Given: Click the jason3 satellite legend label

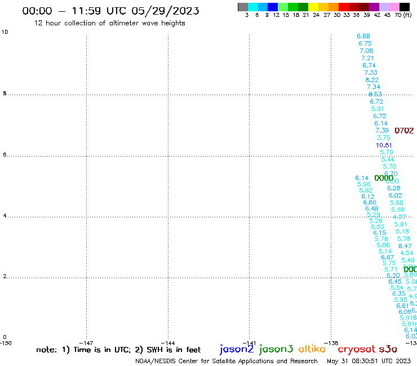Looking at the screenshot, I should click(276, 350).
